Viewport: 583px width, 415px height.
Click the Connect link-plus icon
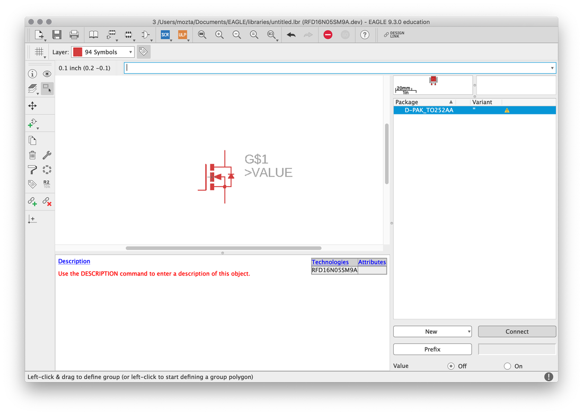pyautogui.click(x=33, y=201)
